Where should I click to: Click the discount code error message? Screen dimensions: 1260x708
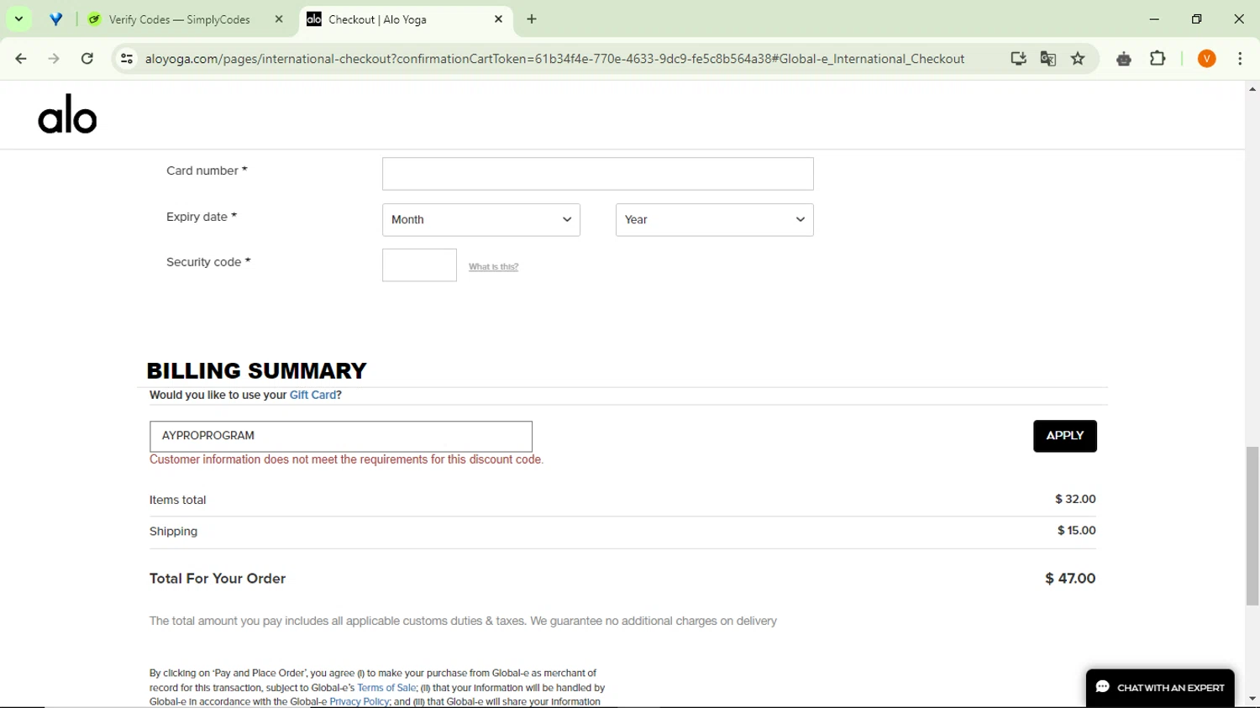tap(347, 460)
